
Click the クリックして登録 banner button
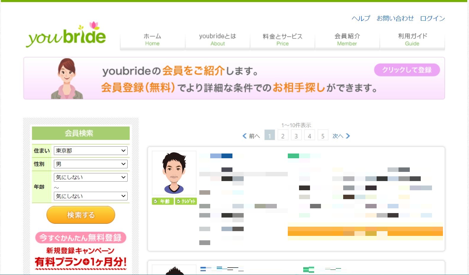407,70
